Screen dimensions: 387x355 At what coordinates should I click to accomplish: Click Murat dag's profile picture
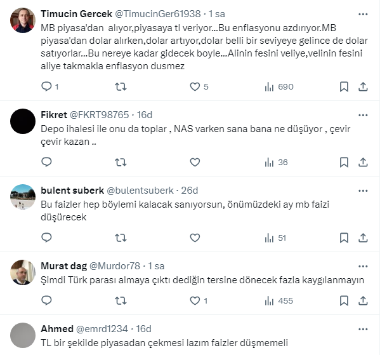[23, 272]
